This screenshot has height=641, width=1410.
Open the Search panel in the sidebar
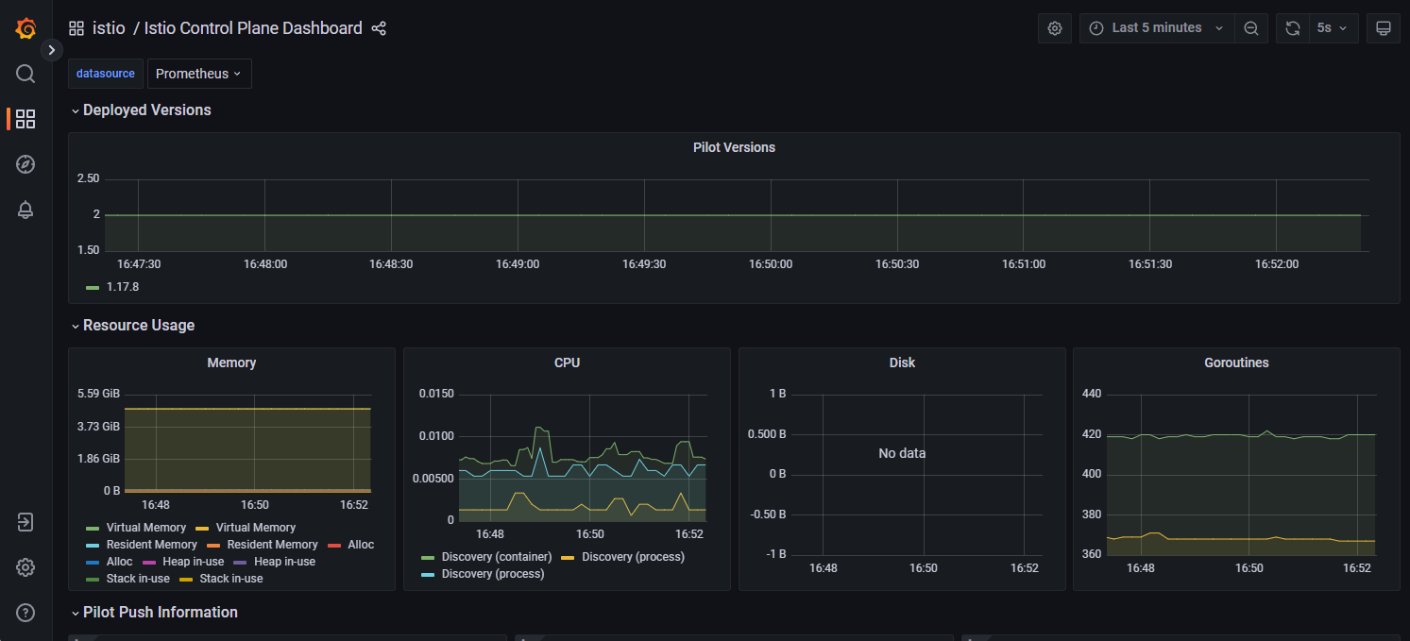coord(25,74)
